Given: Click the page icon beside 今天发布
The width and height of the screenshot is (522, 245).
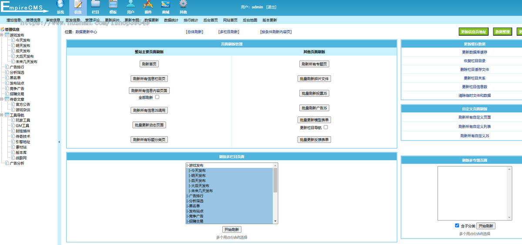Looking at the screenshot, I should point(13,40).
